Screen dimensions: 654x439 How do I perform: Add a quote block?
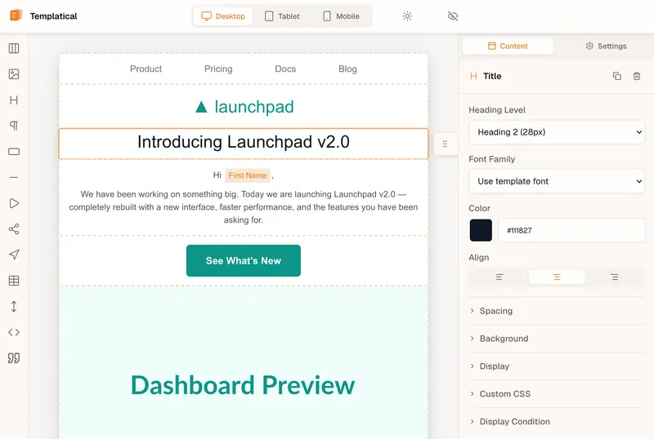click(14, 358)
